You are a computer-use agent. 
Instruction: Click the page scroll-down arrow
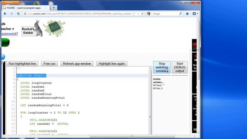[198, 133]
